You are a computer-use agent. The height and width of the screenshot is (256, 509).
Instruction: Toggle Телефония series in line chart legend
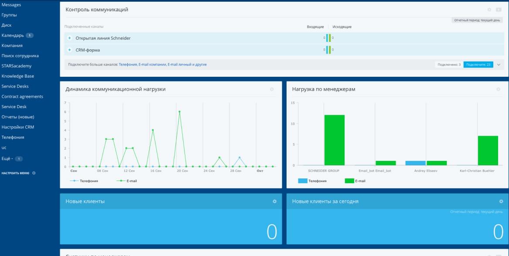[84, 181]
